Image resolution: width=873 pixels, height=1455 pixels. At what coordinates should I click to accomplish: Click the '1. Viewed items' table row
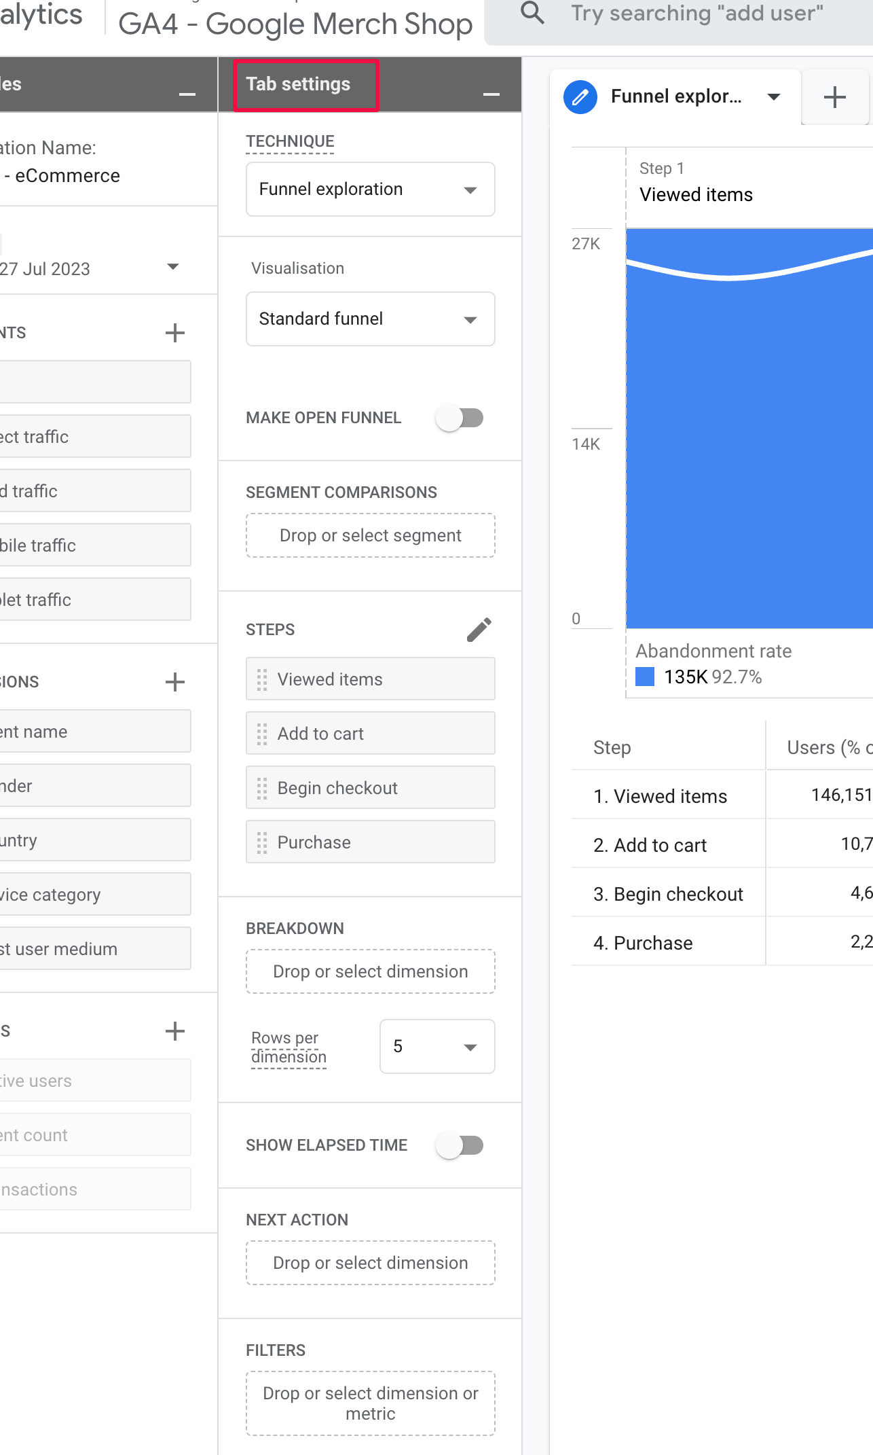[722, 795]
